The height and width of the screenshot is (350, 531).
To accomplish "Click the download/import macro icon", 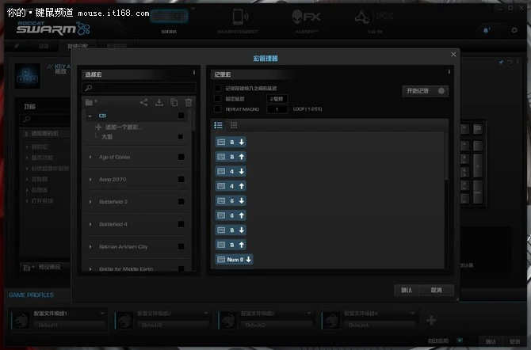I will pyautogui.click(x=159, y=102).
